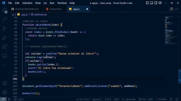This screenshot has height=101, width=181.
Task: Open the Help menu
Action: point(72,3)
